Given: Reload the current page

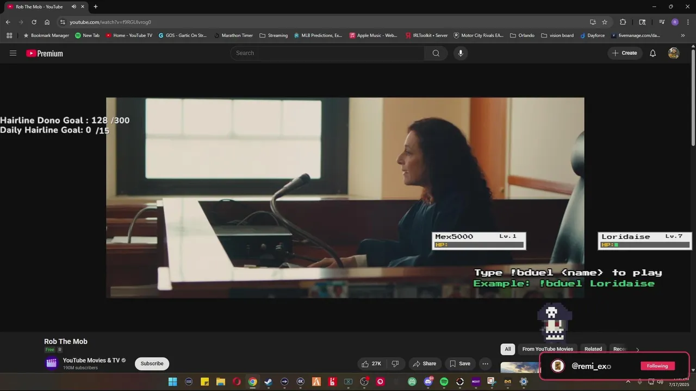Looking at the screenshot, I should point(34,22).
